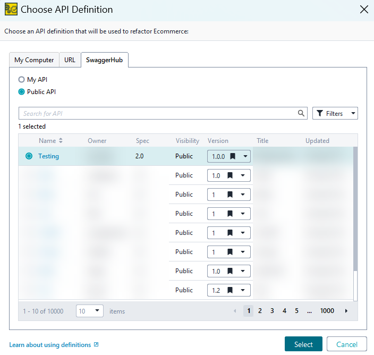The height and width of the screenshot is (355, 374).
Task: Go to page 1000
Action: coord(327,310)
